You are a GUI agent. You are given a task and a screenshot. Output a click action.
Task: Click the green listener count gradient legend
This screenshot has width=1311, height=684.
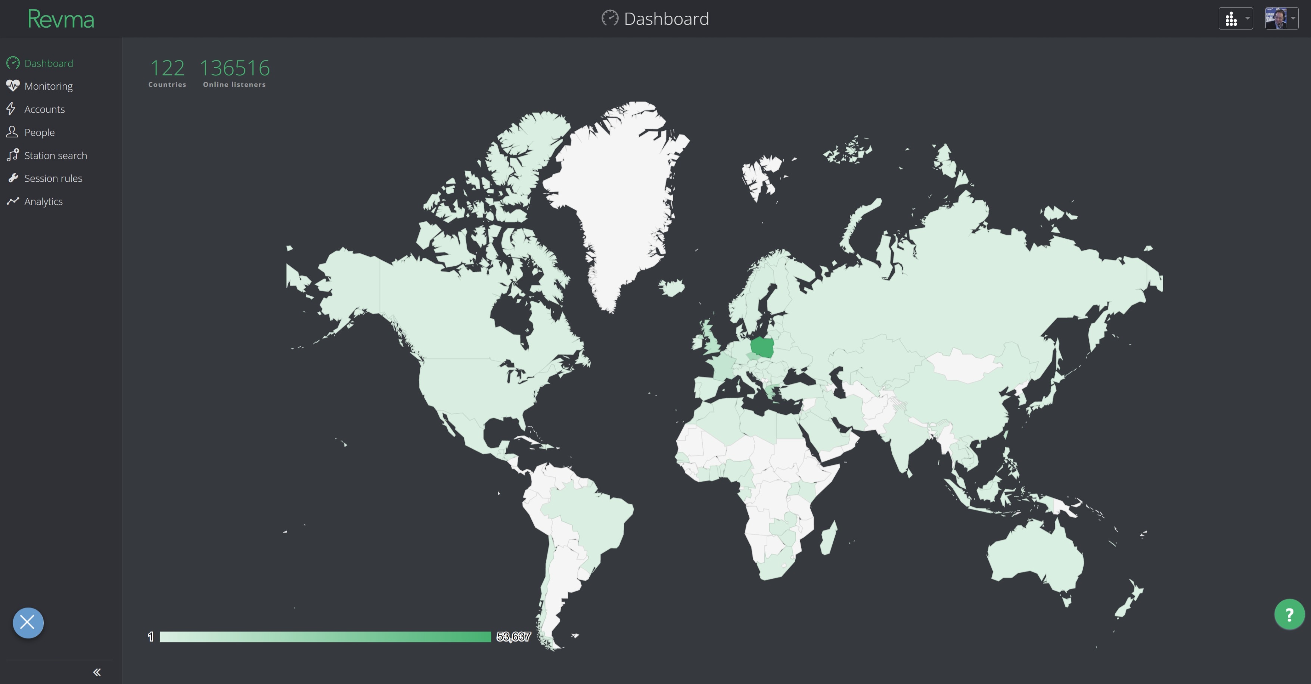[x=325, y=637]
